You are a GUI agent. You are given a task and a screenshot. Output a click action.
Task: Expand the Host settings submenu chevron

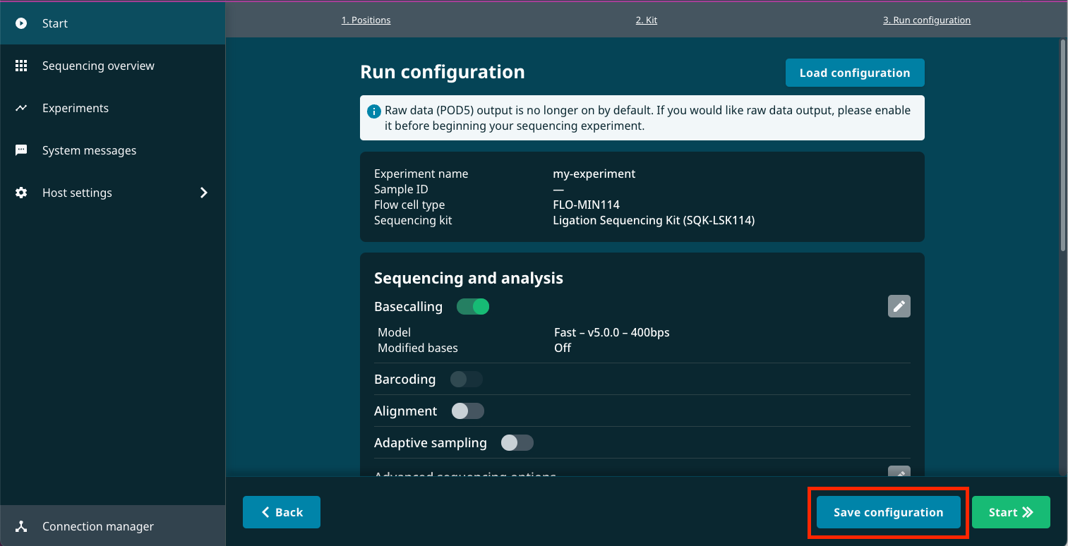(x=204, y=192)
